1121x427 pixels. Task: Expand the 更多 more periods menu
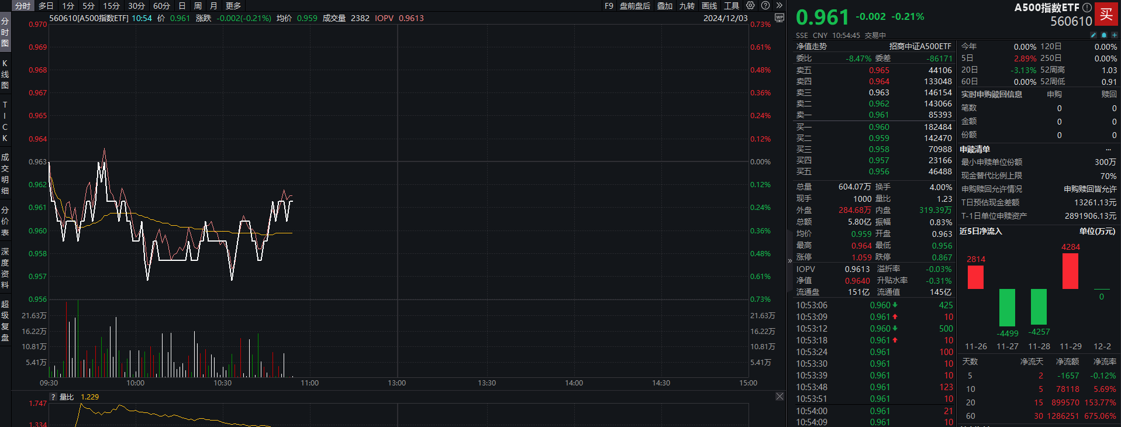(233, 6)
